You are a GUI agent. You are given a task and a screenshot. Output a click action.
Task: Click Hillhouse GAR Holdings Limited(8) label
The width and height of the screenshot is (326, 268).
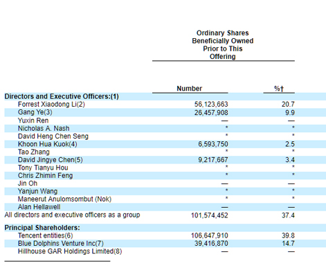70,251
